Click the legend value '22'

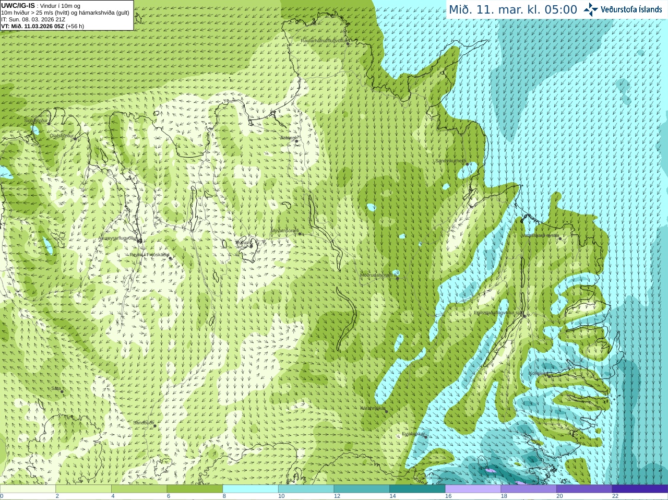coord(615,496)
